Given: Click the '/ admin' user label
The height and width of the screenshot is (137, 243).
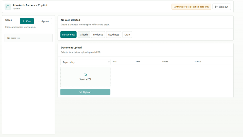Looking at the screenshot, I should [16, 9].
